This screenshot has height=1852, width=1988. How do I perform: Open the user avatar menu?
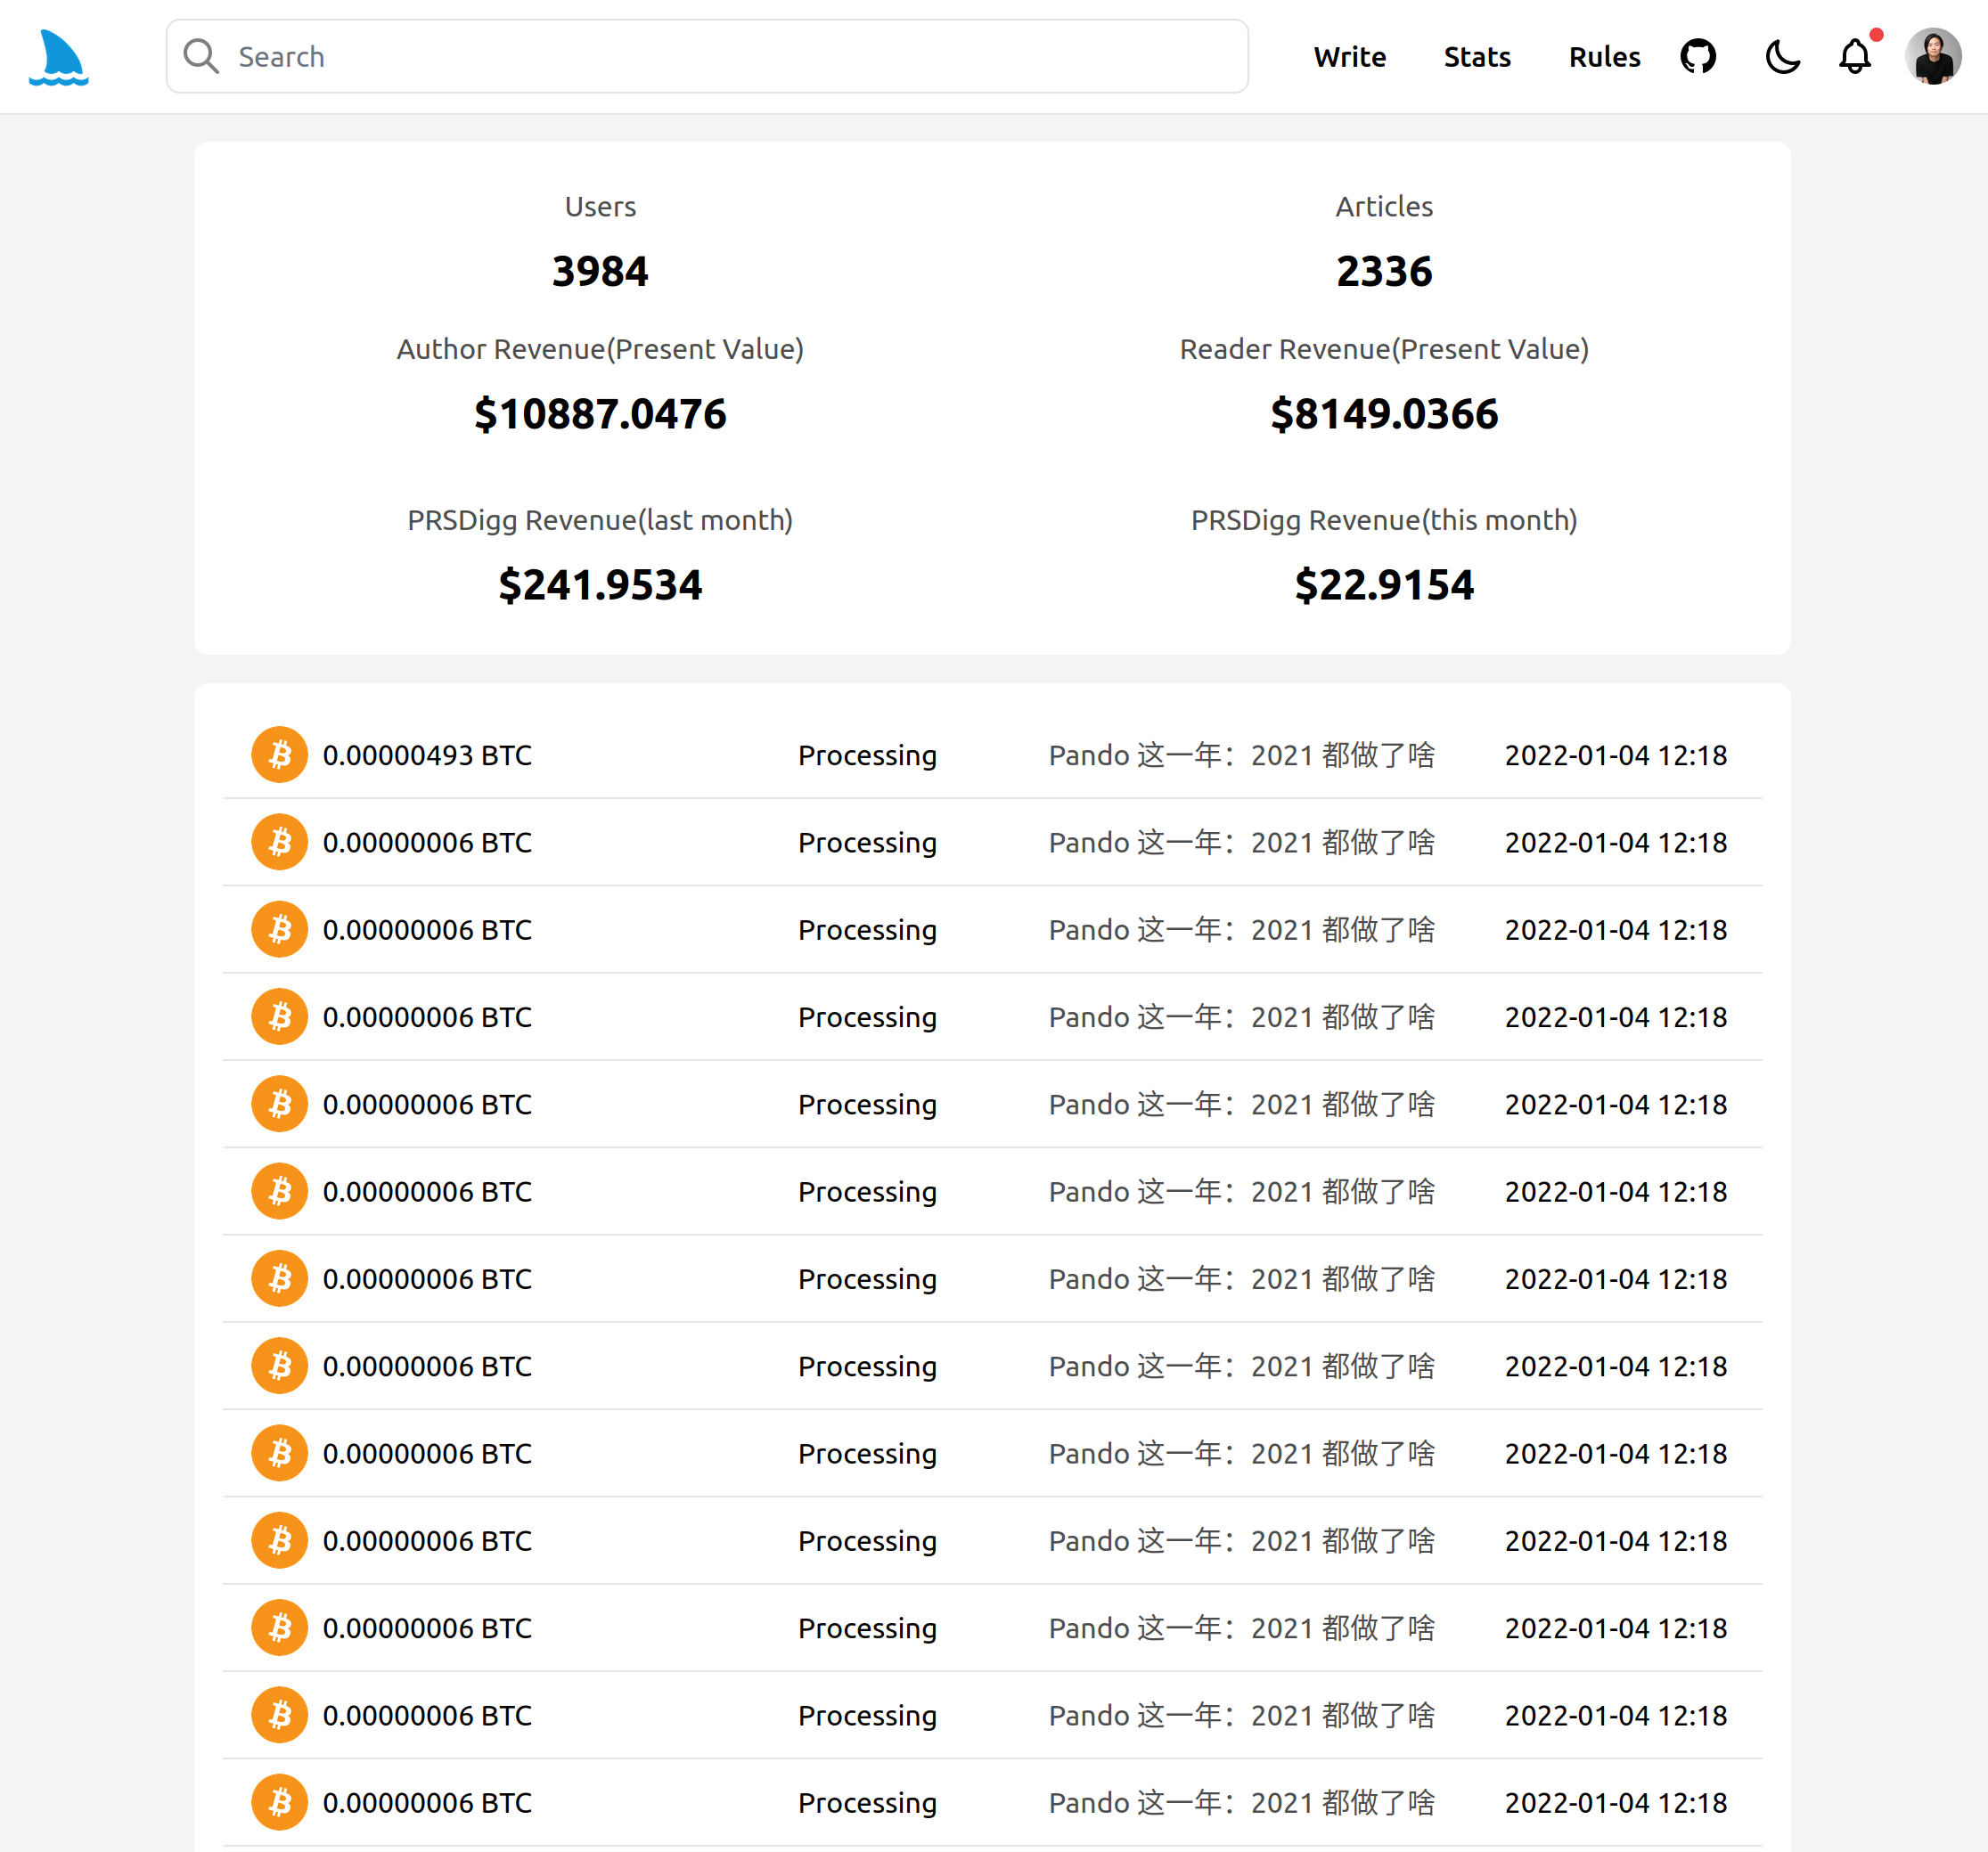click(x=1932, y=57)
